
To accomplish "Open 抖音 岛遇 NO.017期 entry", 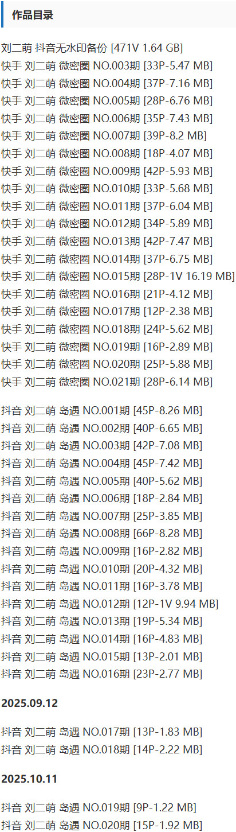I will (x=101, y=732).
